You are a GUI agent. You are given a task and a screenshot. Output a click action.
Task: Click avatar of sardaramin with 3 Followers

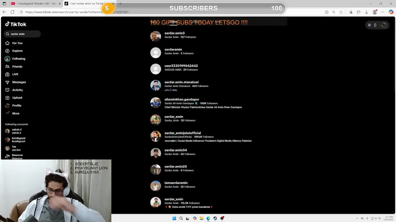[x=156, y=52]
